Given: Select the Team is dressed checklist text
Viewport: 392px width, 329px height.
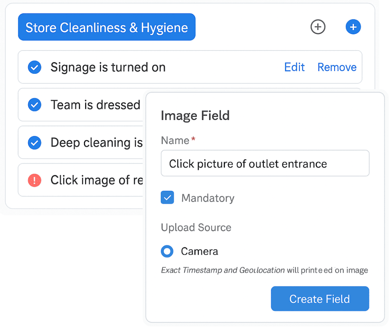Looking at the screenshot, I should (x=95, y=105).
